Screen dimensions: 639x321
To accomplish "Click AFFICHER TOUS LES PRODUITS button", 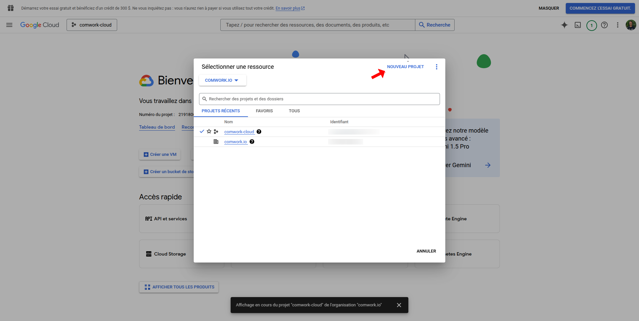I will pos(179,287).
